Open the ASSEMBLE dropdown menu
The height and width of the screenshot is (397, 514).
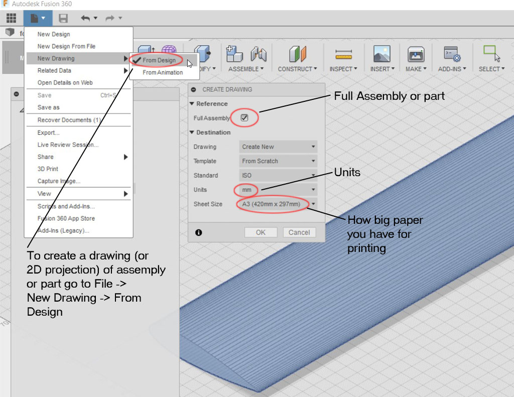pyautogui.click(x=246, y=69)
